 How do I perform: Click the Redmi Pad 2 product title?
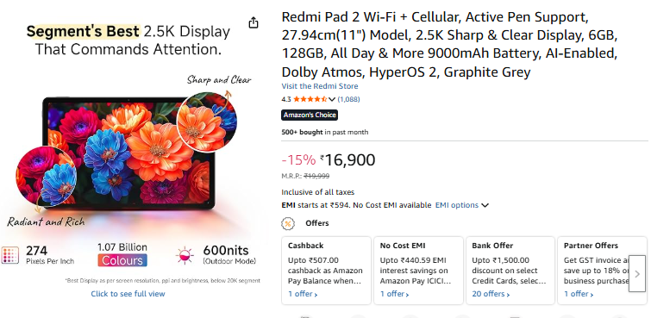coord(449,45)
